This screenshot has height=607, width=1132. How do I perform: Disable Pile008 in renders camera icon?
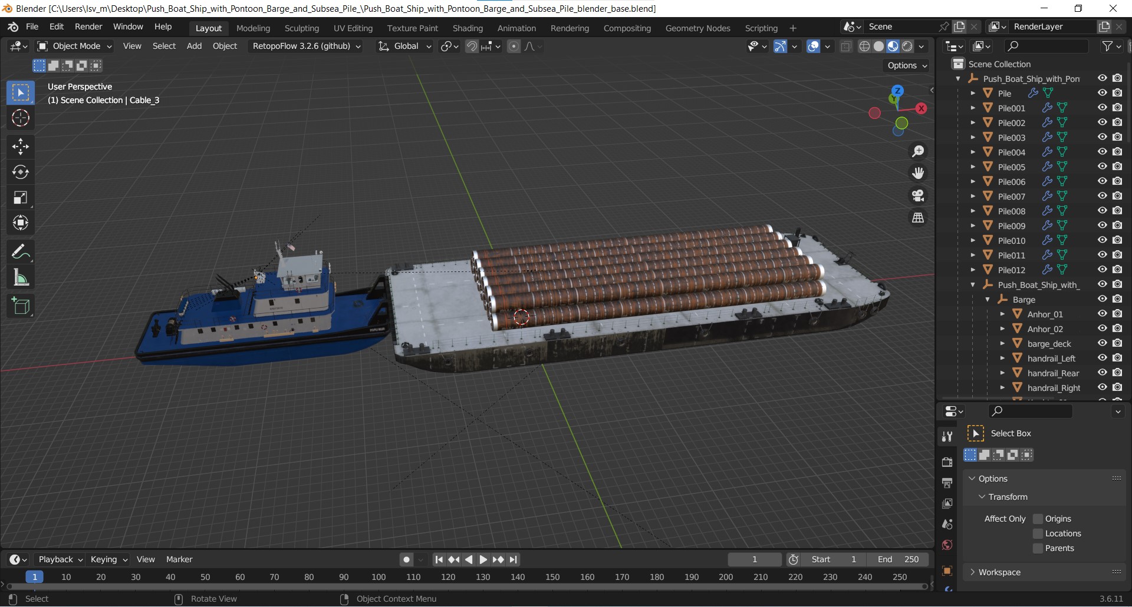[1117, 211]
